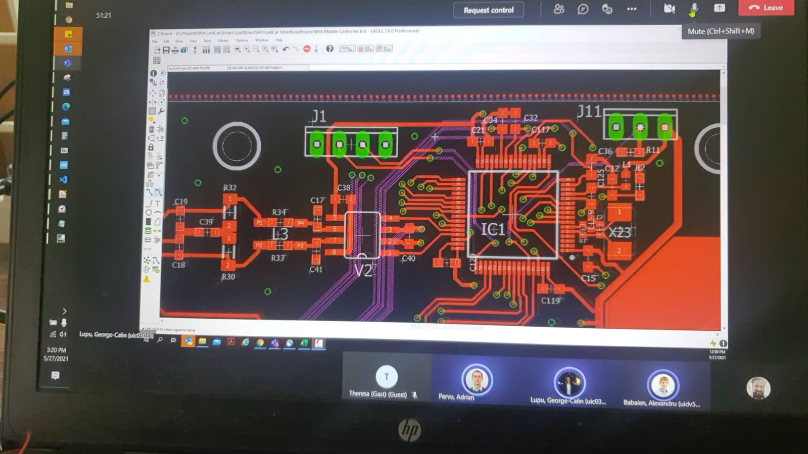Screen dimensions: 808x454
Task: Expand the hidden tray icons chevron
Action: 64,311
